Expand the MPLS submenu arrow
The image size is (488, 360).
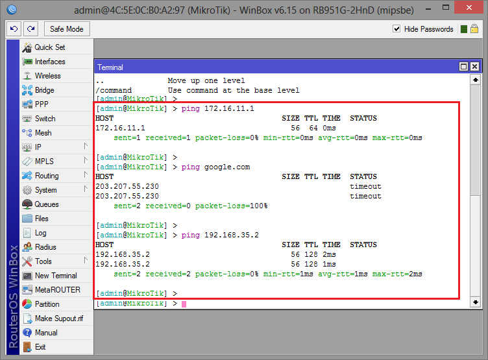[86, 161]
